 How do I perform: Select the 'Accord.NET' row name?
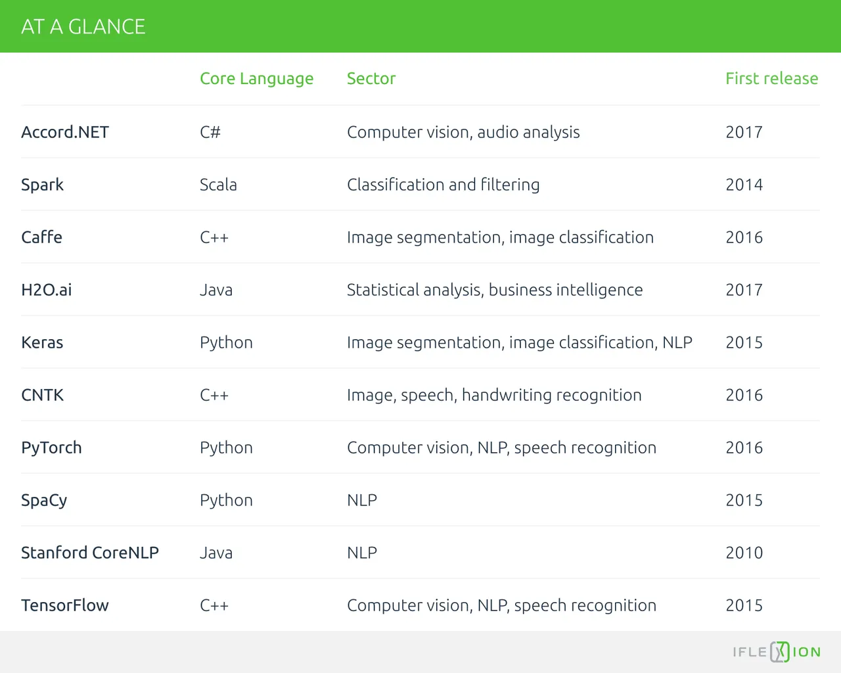[65, 132]
